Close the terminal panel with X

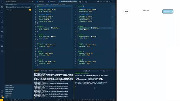[113, 71]
